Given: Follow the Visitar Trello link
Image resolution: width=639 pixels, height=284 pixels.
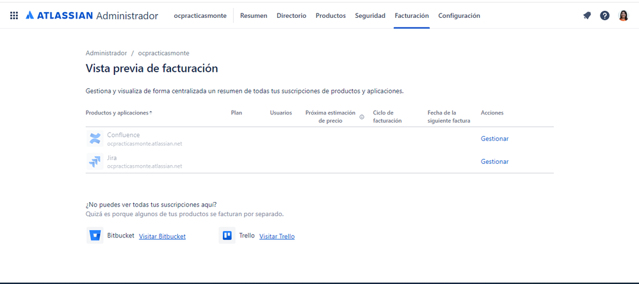Looking at the screenshot, I should coord(277,237).
